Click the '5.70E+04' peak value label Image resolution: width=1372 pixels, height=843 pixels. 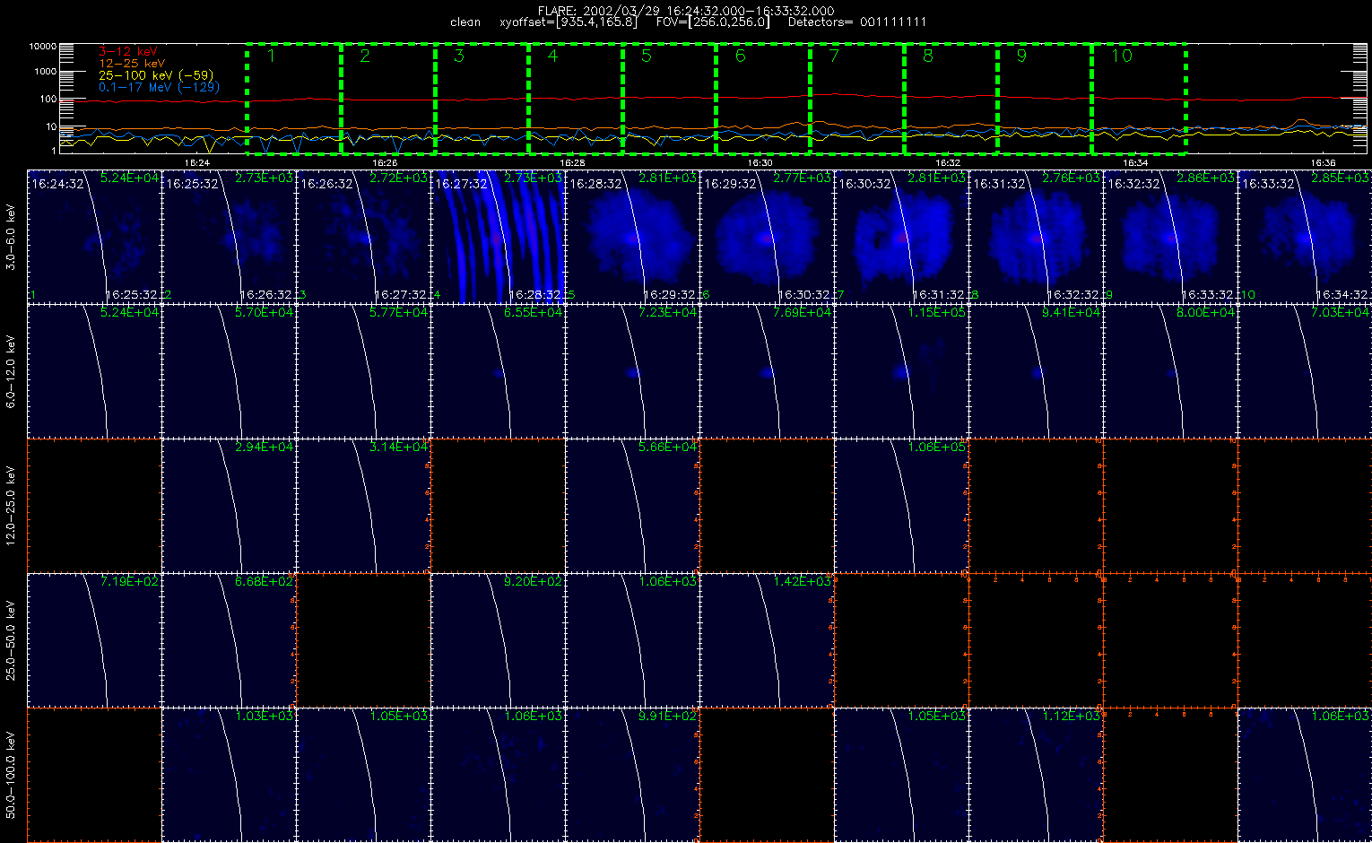pyautogui.click(x=265, y=312)
